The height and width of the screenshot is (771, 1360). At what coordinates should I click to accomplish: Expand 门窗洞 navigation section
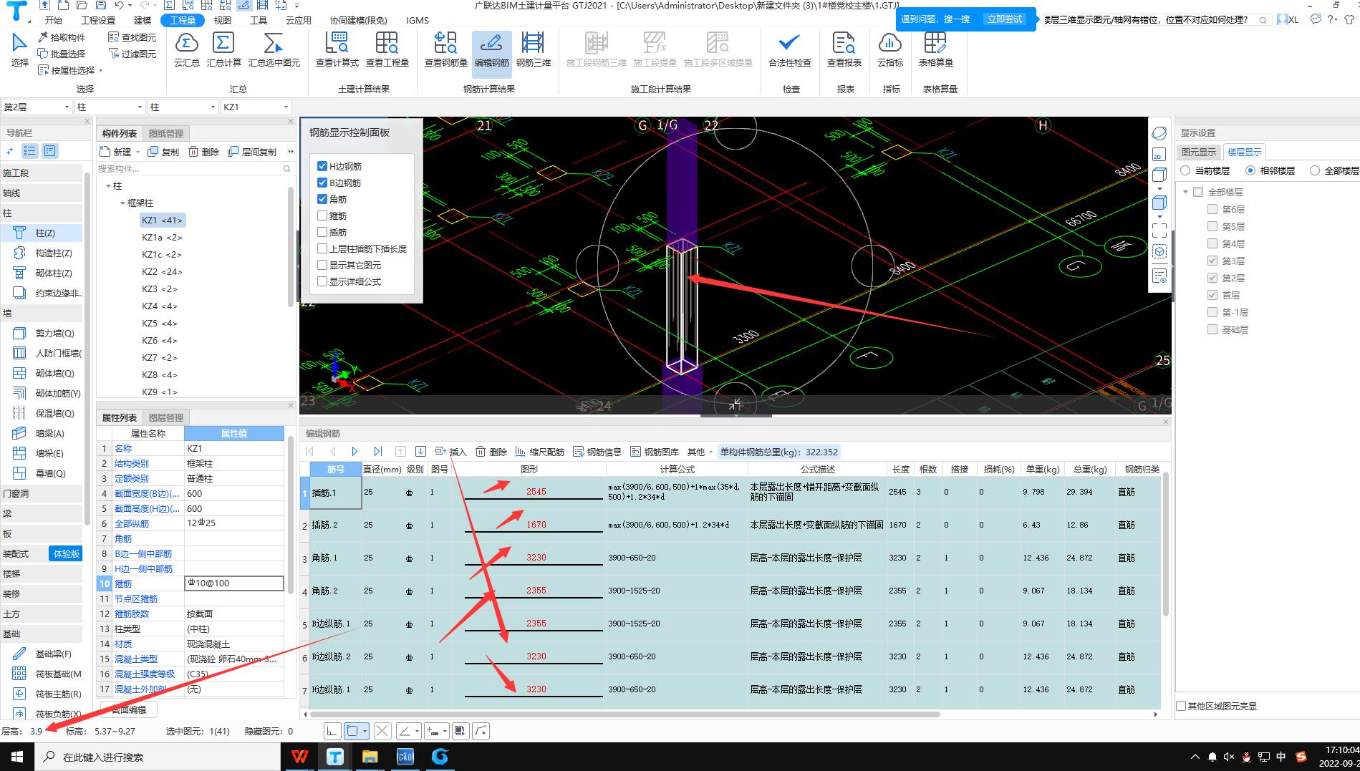pyautogui.click(x=42, y=493)
